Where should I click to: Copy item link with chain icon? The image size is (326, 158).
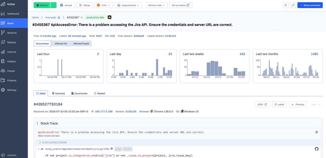[x=293, y=5]
